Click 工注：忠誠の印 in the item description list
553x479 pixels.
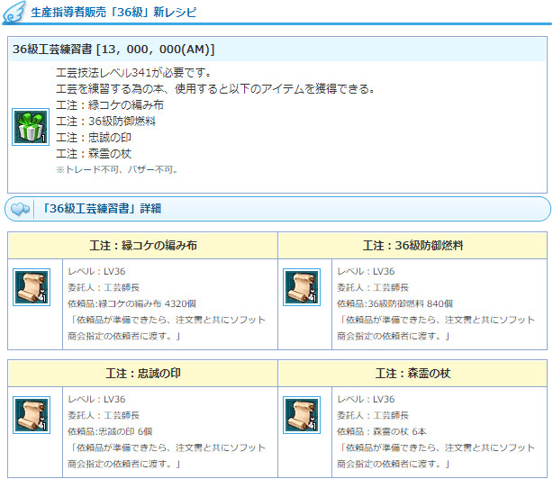click(94, 138)
